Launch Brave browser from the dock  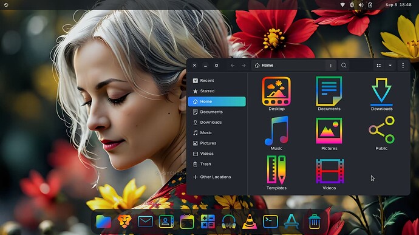124,222
